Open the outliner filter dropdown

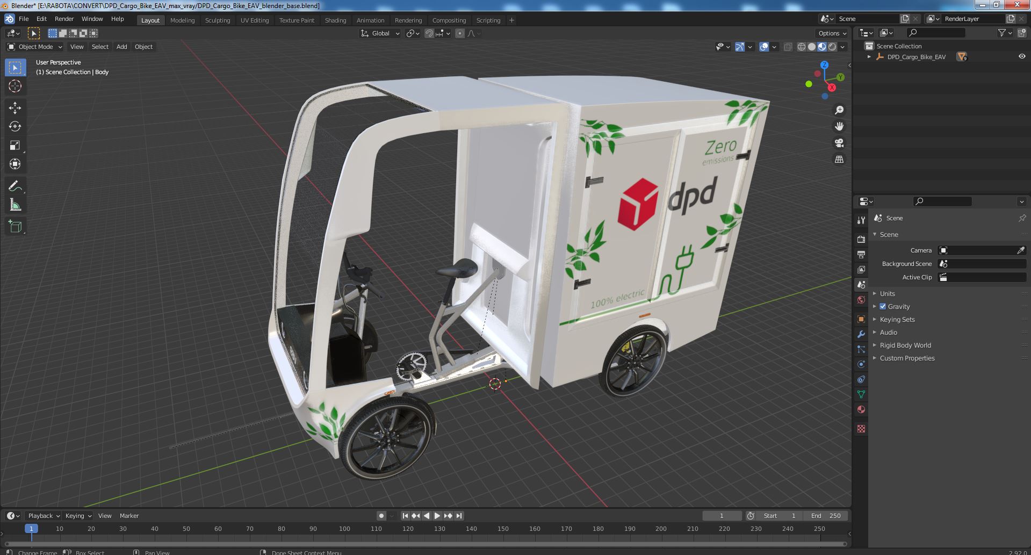pos(1005,33)
